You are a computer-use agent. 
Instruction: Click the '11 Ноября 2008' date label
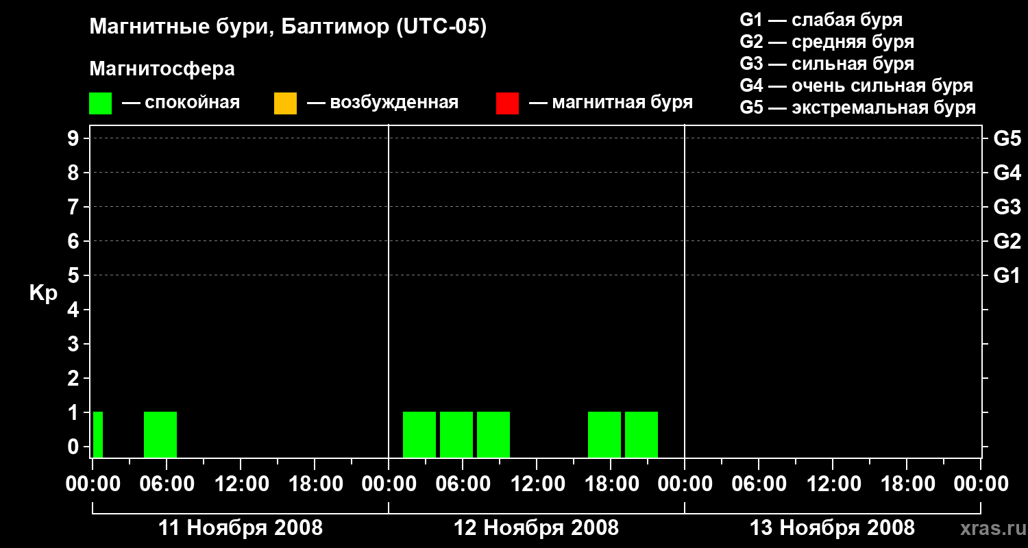coord(241,528)
